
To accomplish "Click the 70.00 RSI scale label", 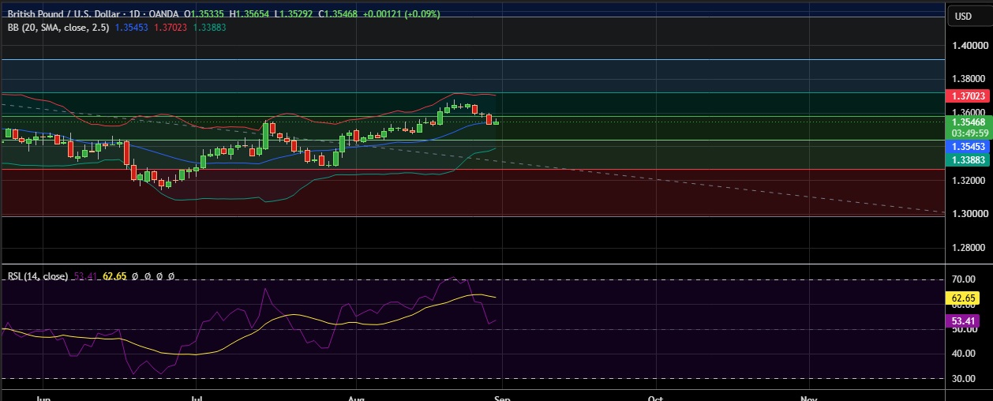I will pyautogui.click(x=962, y=279).
